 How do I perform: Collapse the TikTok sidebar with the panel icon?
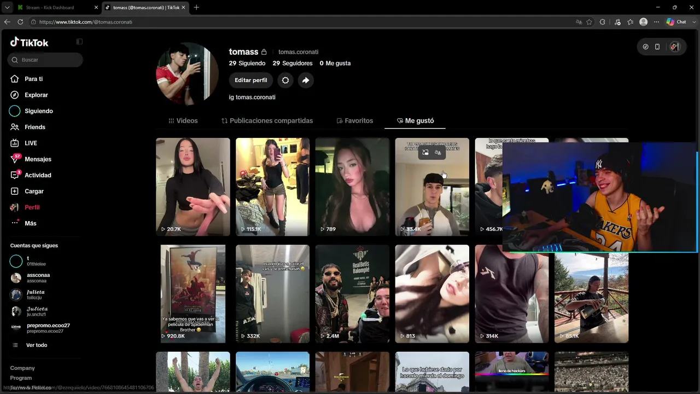79,42
